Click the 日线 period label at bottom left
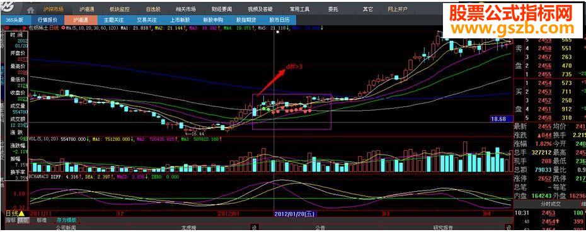 [x=12, y=214]
